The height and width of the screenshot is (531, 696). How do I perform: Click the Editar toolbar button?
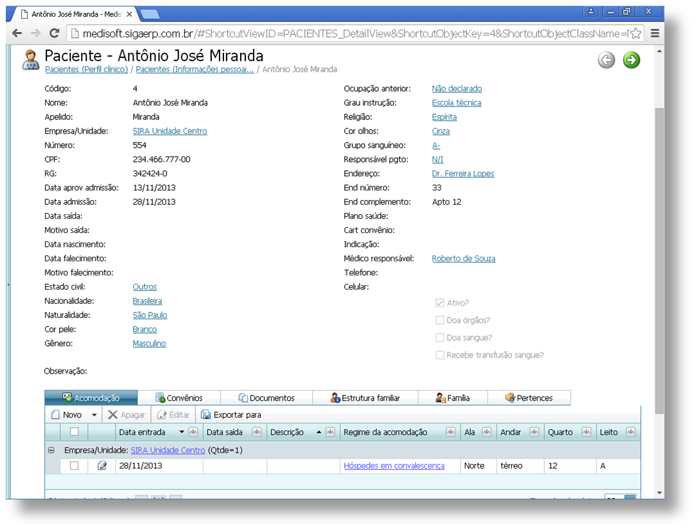[x=174, y=415]
